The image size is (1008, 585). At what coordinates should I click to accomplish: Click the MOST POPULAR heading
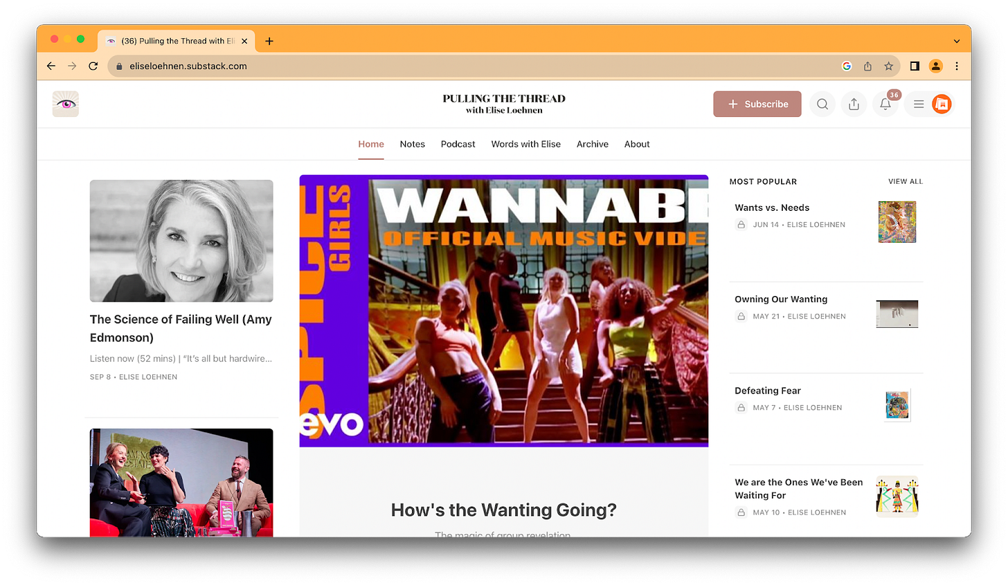click(x=763, y=181)
